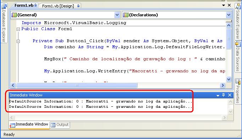This screenshot has width=242, height=139.
Task: Click the Output tab icon
Action: click(x=53, y=125)
